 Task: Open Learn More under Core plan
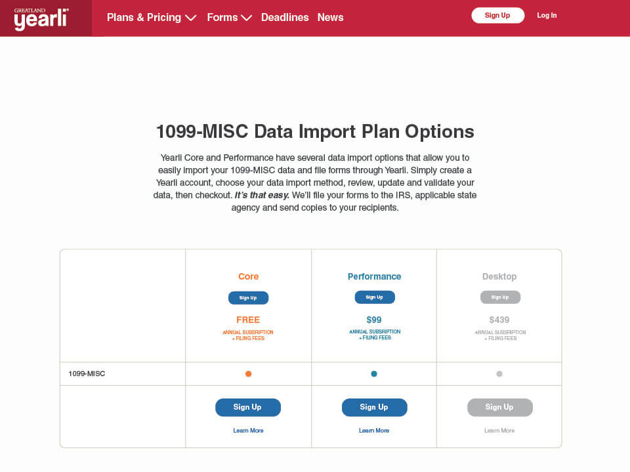point(248,431)
